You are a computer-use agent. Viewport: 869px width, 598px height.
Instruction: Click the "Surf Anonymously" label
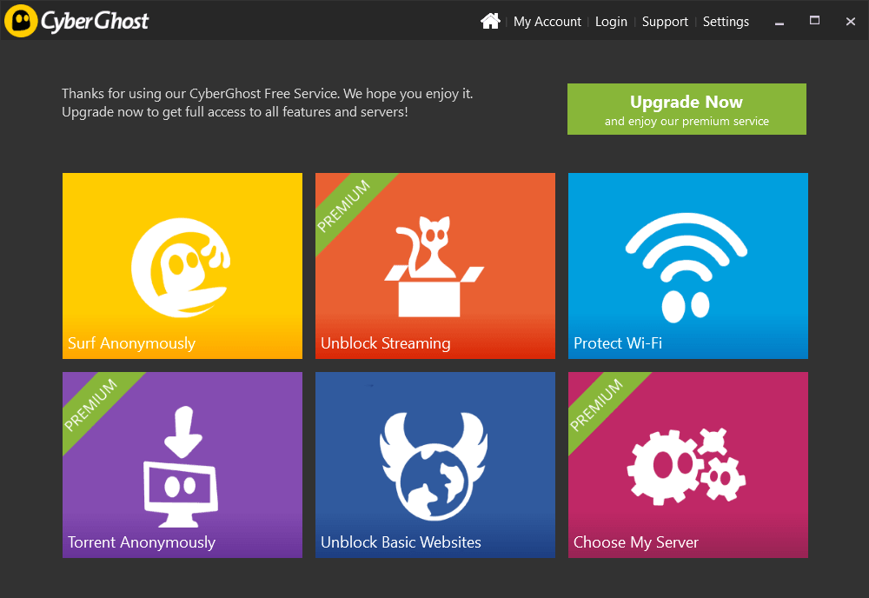pos(131,343)
